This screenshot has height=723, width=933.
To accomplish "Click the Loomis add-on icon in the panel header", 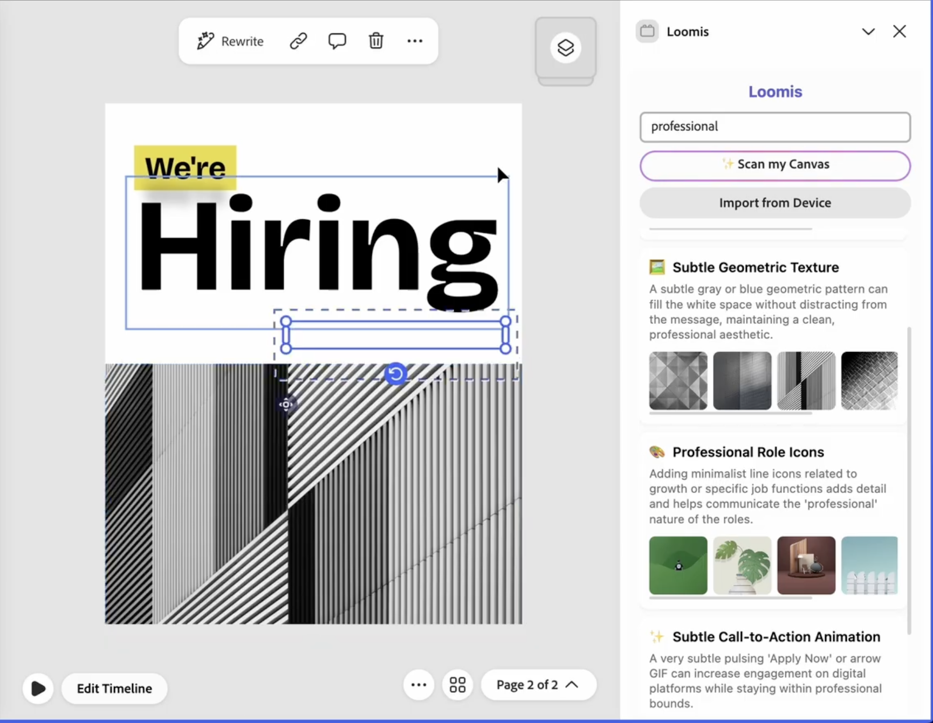I will [647, 31].
